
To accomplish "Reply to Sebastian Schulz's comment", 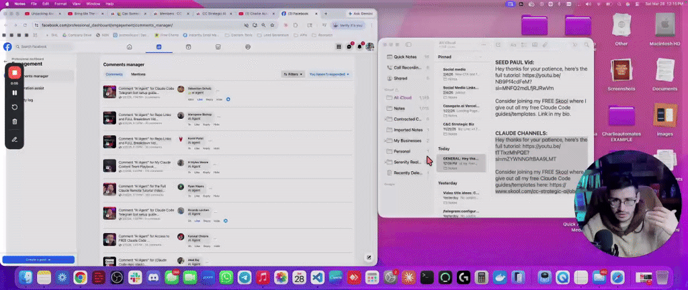I will coord(210,99).
